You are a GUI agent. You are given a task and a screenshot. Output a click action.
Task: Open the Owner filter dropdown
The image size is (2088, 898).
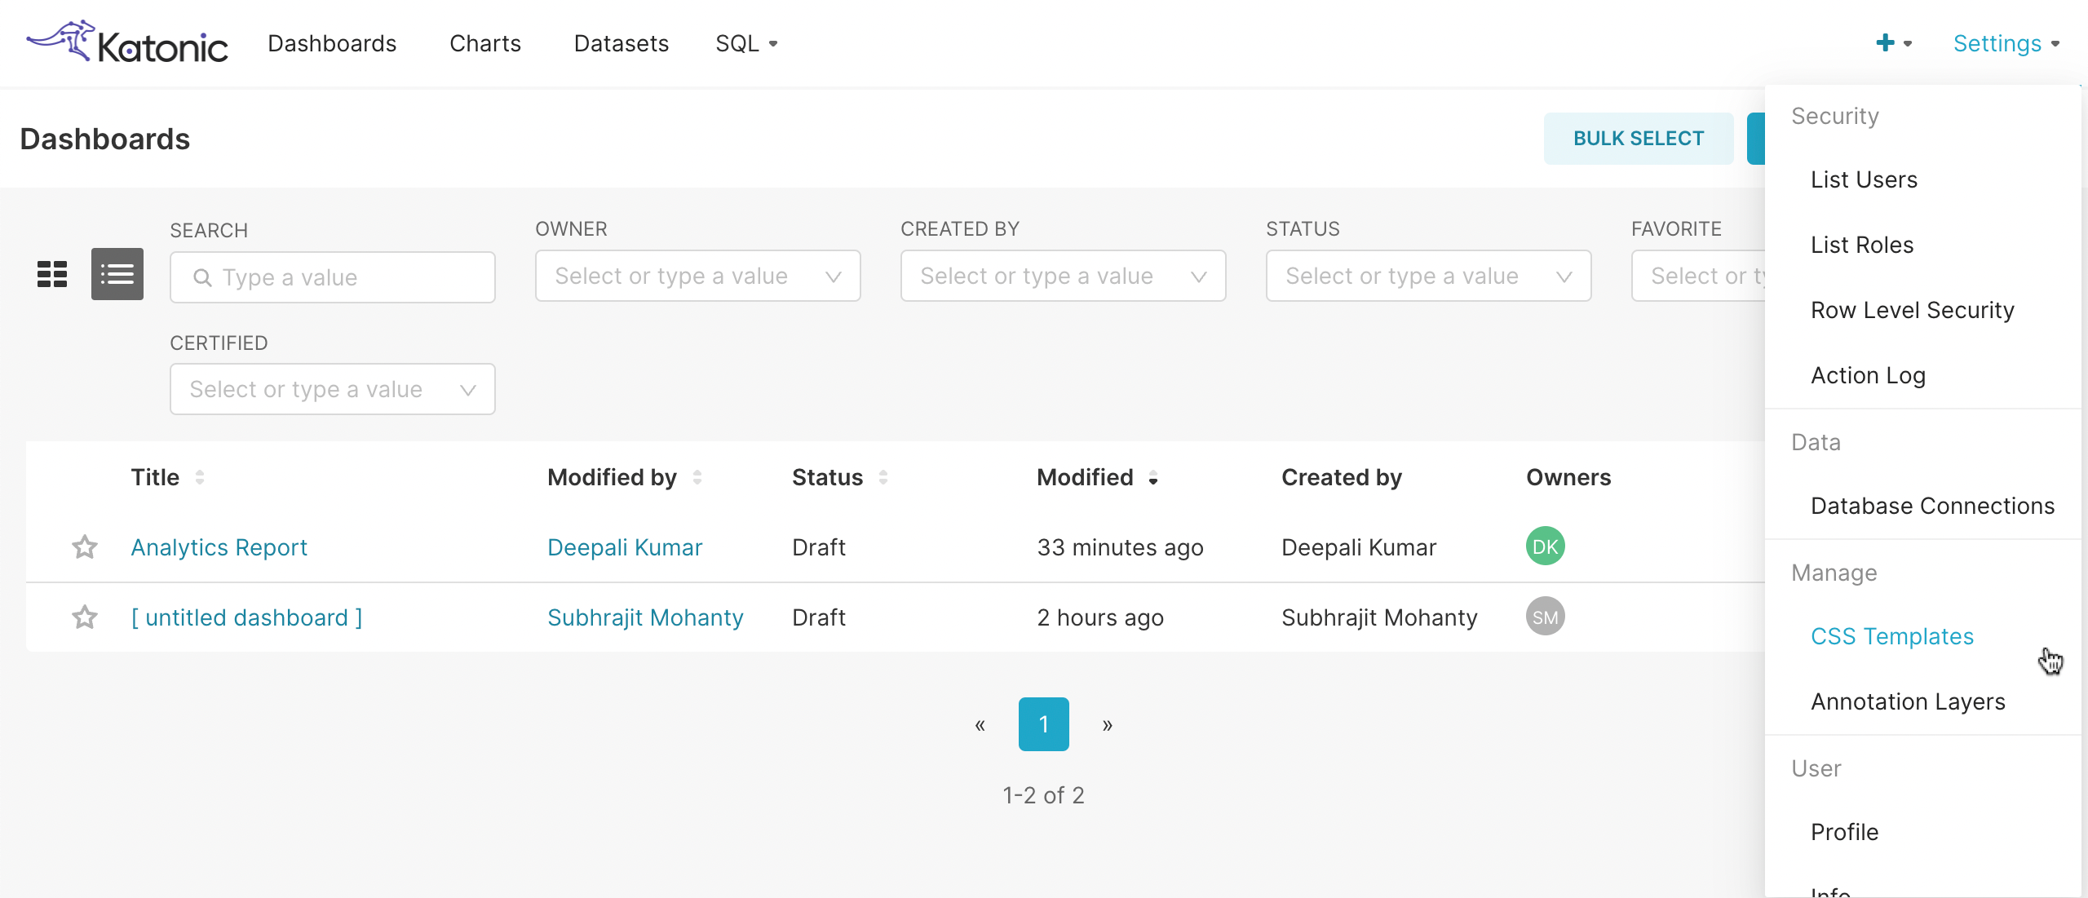(x=698, y=276)
